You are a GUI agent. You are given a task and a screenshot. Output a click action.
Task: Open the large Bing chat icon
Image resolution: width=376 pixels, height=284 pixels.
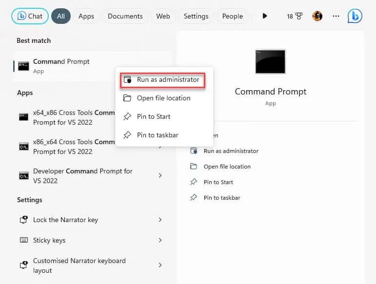355,16
